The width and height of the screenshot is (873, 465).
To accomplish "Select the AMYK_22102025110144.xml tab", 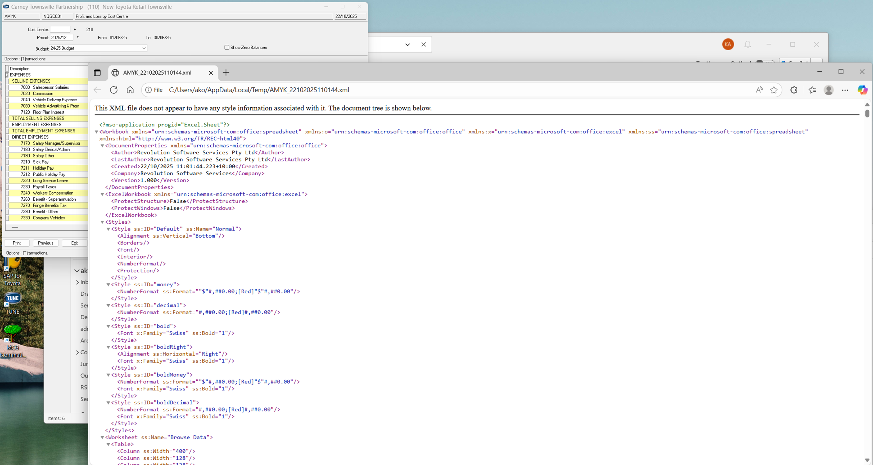I will point(157,73).
